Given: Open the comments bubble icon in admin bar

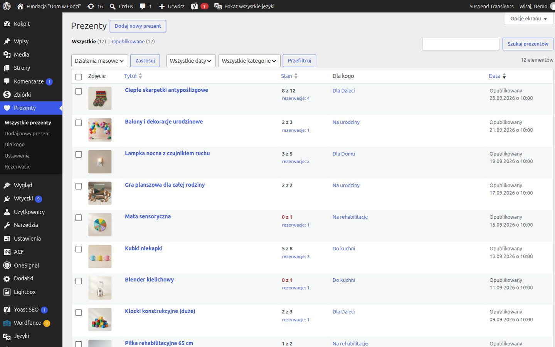Looking at the screenshot, I should (x=143, y=6).
